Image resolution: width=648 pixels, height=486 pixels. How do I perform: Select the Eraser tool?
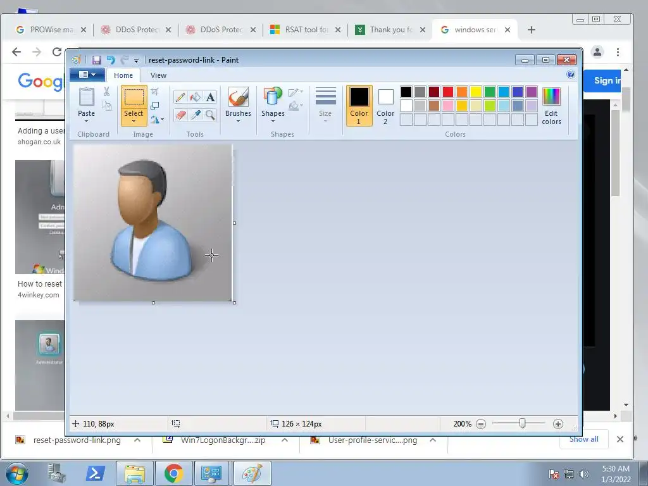(180, 115)
